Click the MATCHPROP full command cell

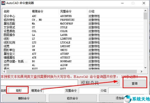[x=66, y=23]
